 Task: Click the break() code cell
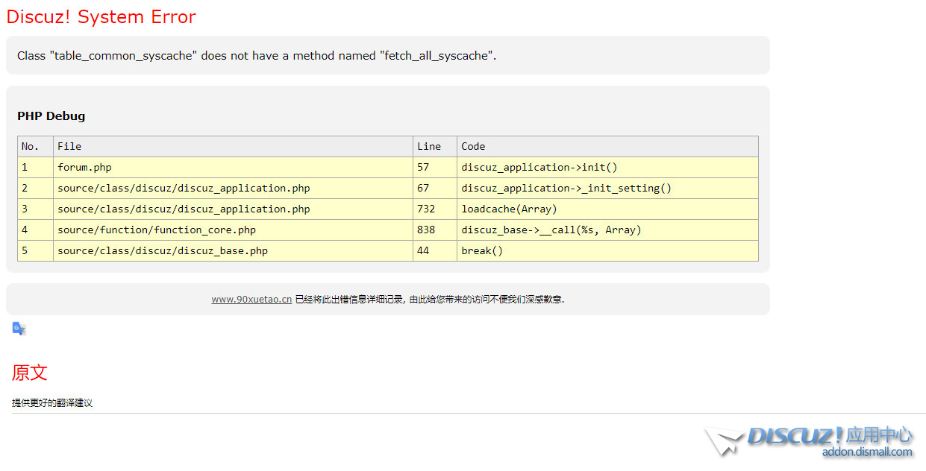[482, 251]
